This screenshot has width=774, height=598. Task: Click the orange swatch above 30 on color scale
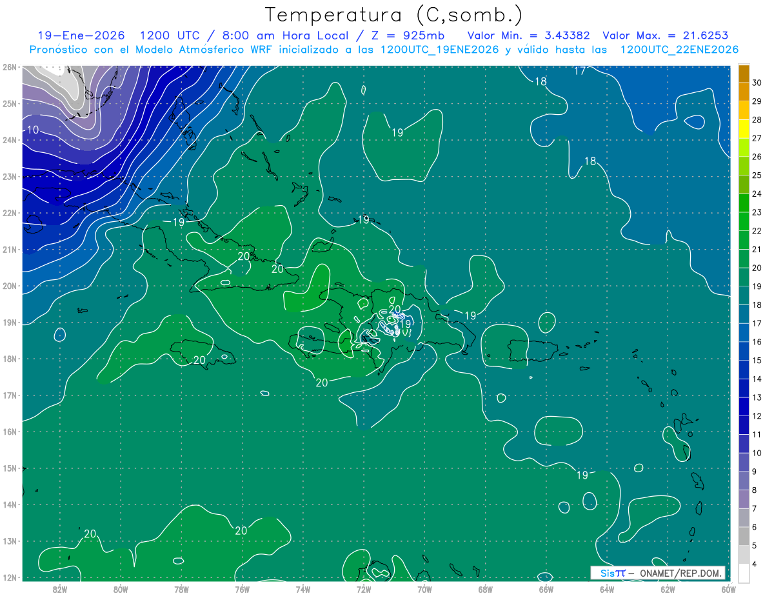744,73
